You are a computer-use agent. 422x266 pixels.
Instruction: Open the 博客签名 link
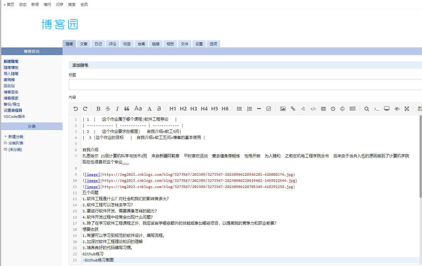[x=11, y=92]
